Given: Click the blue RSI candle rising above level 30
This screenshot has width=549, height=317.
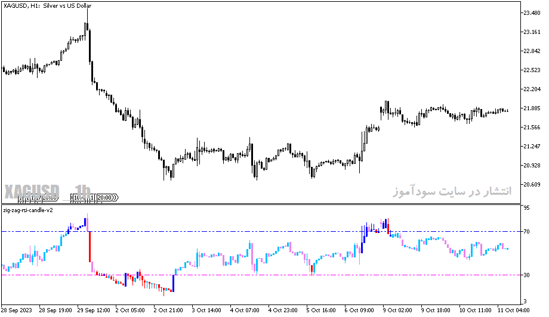Looking at the screenshot, I should pos(173,283).
